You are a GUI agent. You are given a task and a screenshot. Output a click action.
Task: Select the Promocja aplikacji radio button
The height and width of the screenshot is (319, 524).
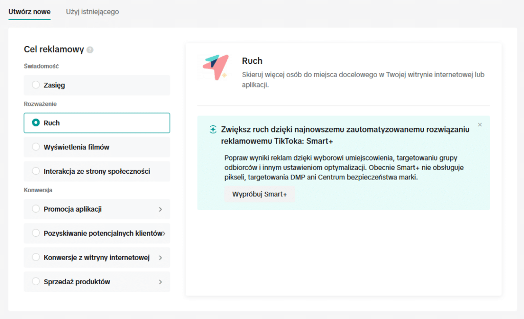(36, 209)
